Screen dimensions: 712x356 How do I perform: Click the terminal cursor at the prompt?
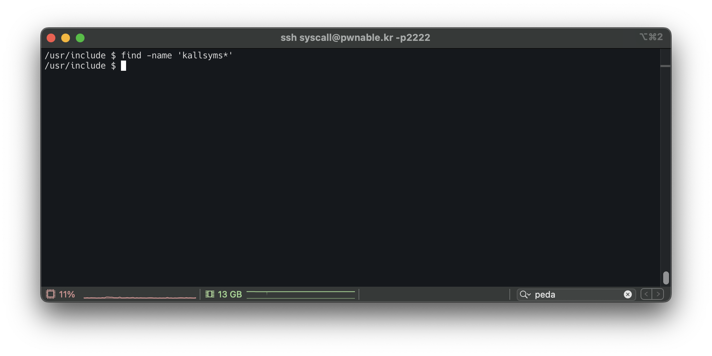click(x=124, y=66)
